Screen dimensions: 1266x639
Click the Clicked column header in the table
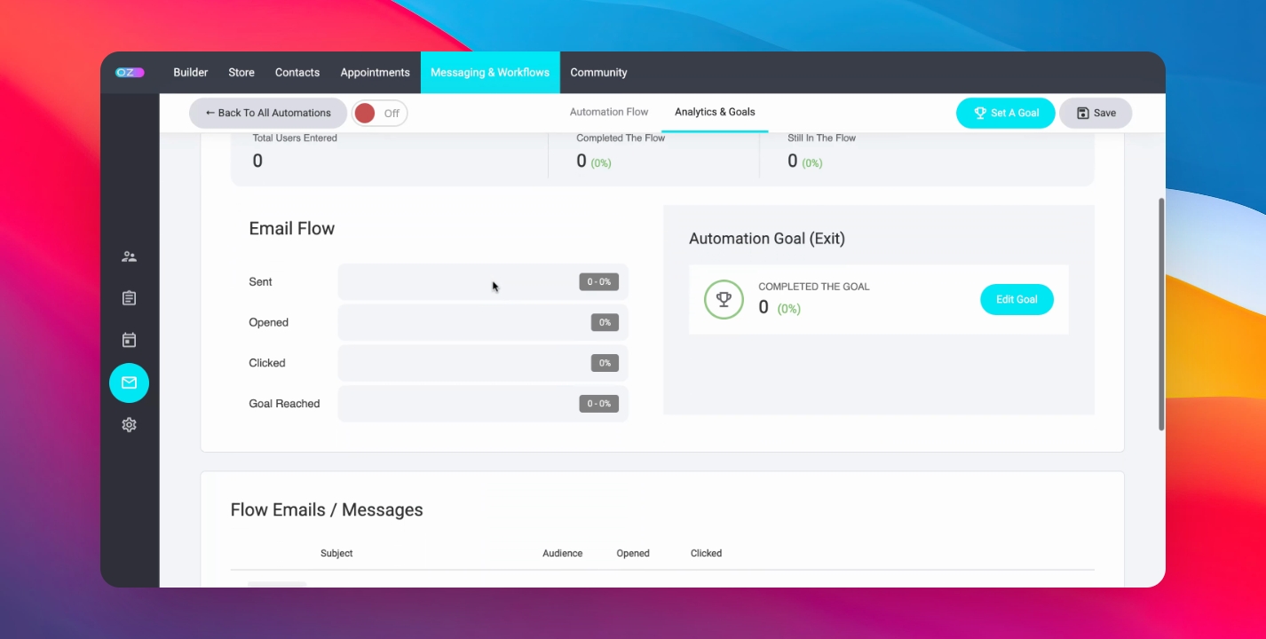coord(706,554)
